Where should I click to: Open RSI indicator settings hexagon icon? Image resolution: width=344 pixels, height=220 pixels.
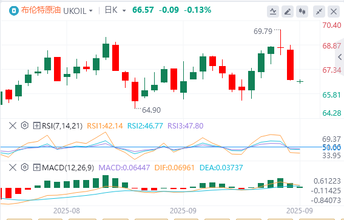[x=24, y=125]
